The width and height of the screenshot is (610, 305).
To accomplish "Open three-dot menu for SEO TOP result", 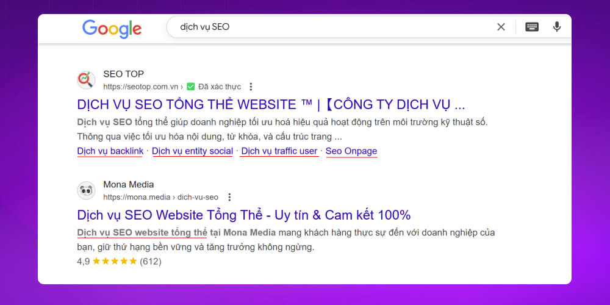I will click(251, 87).
